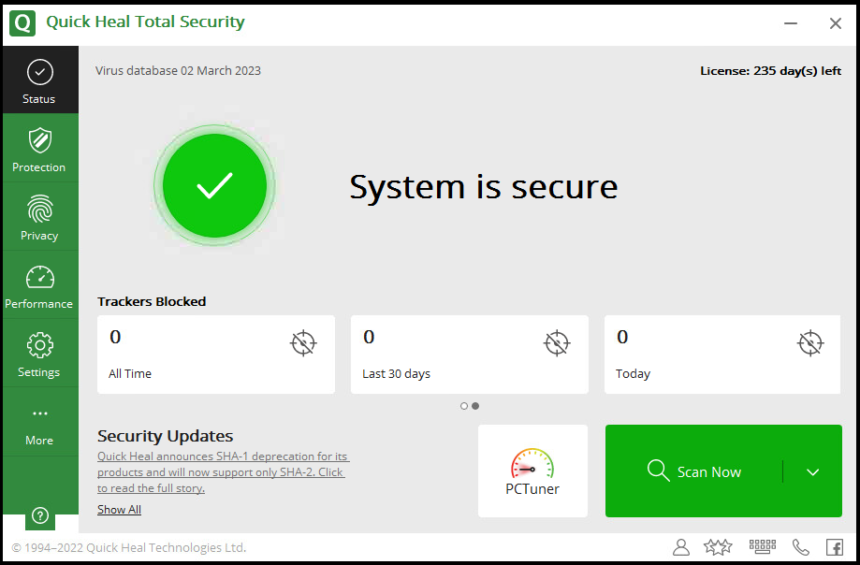Image resolution: width=860 pixels, height=565 pixels.
Task: Open the Today trackers blocked card
Action: [722, 355]
